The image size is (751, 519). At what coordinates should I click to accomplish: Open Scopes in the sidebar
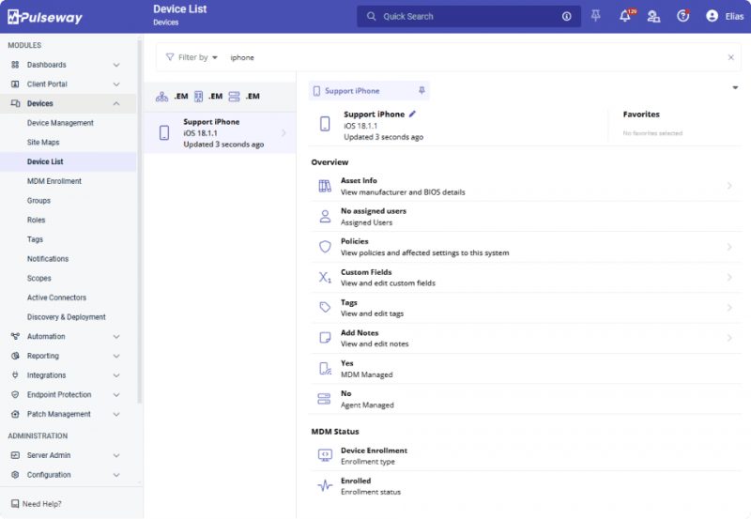(38, 278)
